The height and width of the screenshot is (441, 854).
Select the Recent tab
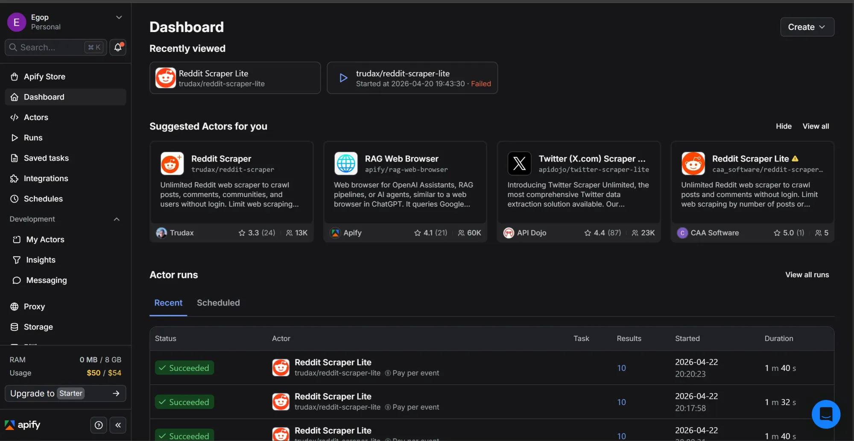tap(168, 303)
